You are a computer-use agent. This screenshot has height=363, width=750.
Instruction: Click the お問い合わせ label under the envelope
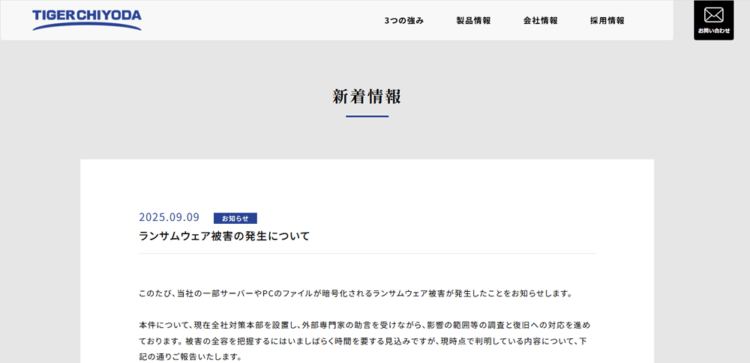tap(713, 31)
